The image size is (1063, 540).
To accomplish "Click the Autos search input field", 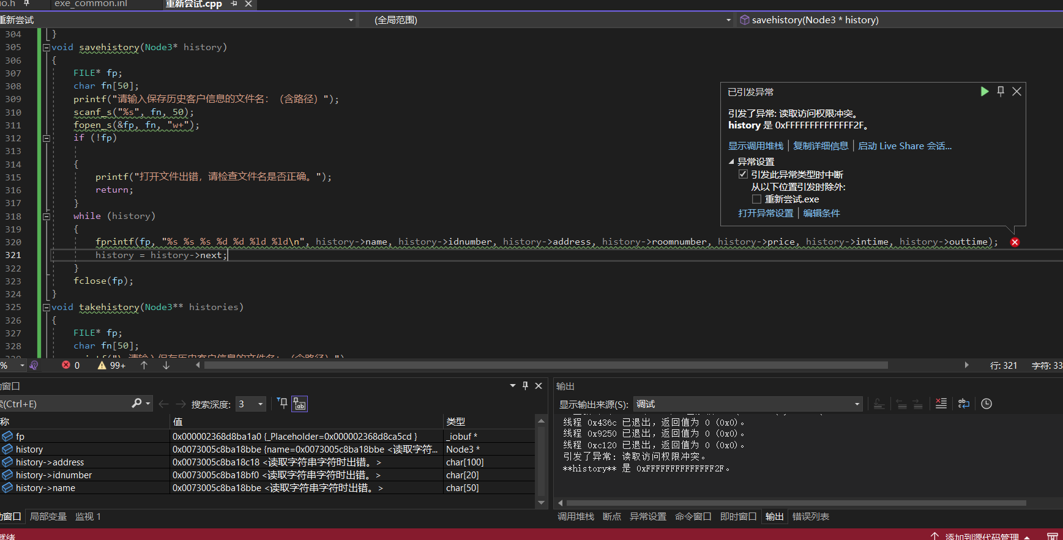I will point(64,404).
